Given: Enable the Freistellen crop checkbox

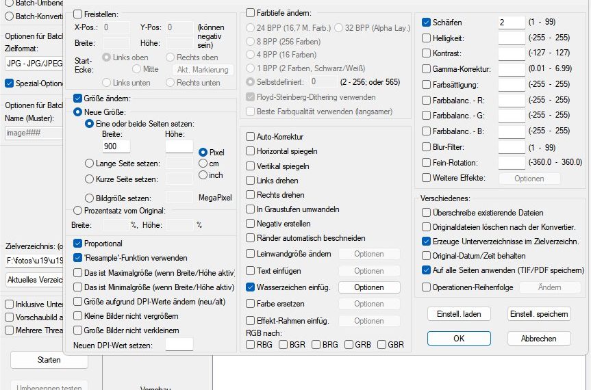Looking at the screenshot, I should click(78, 13).
